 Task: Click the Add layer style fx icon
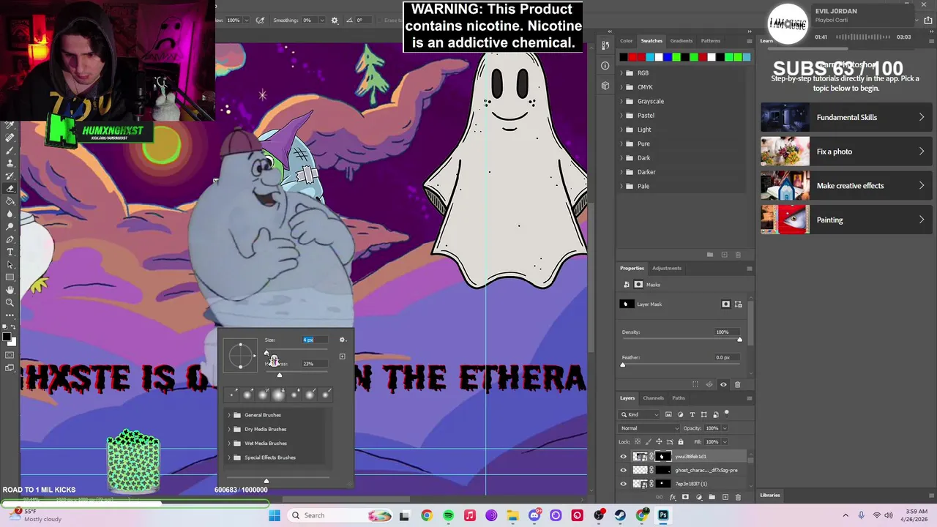pos(672,497)
